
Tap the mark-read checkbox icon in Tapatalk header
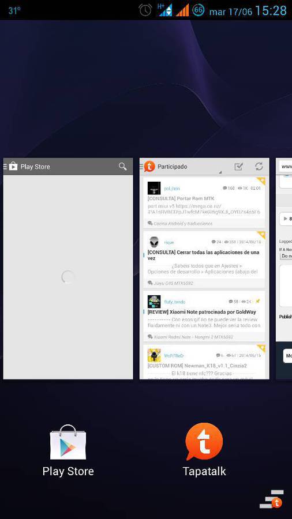point(238,167)
